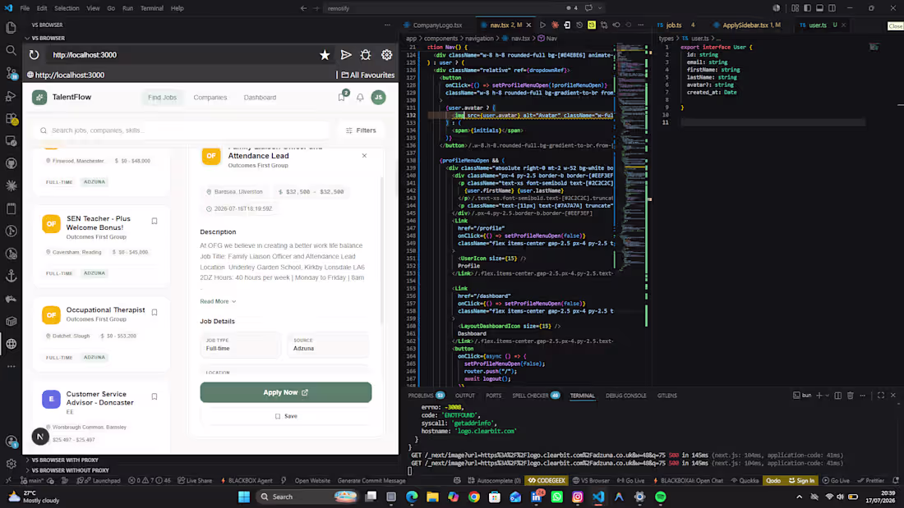Click the TalentFlow logo icon

(39, 98)
